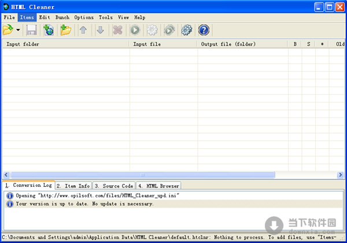This screenshot has width=347, height=243.
Task: Open the Items menu
Action: (27, 17)
